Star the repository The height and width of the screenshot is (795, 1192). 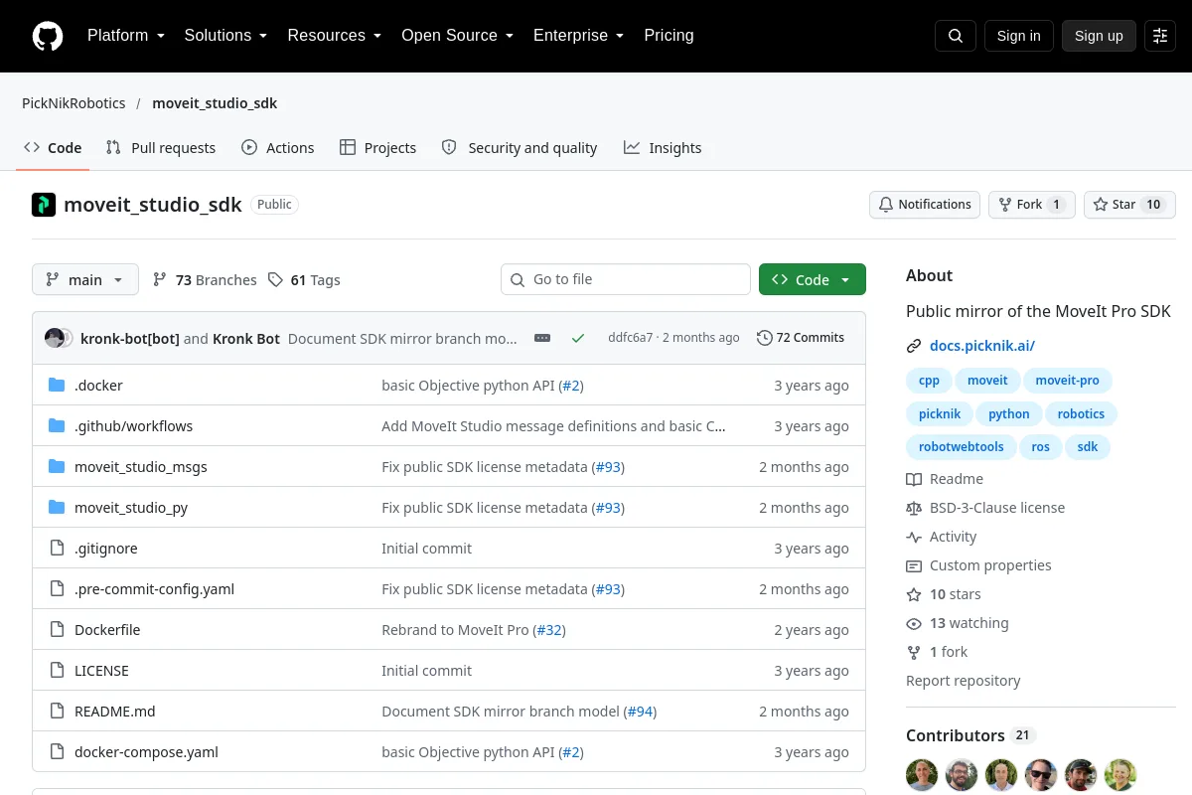click(x=1129, y=205)
